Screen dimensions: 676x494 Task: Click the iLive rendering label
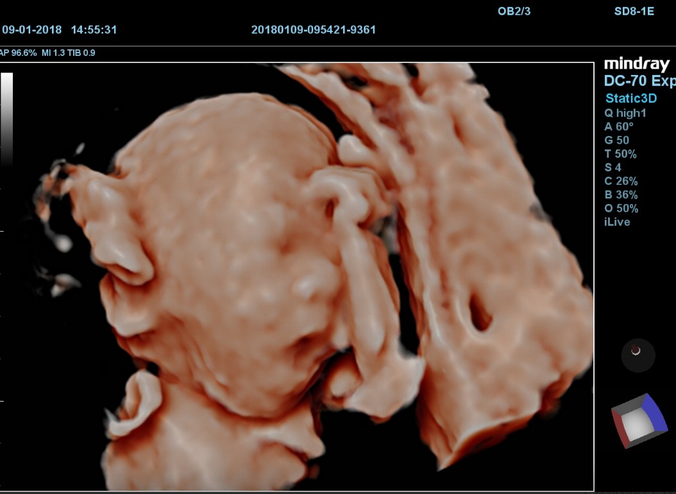617,222
